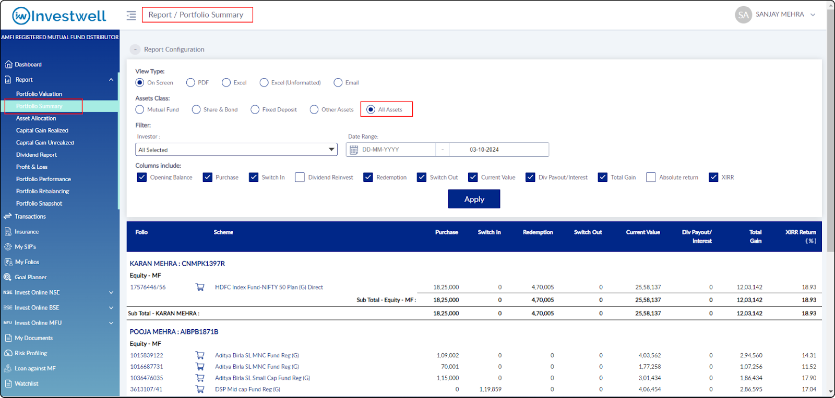Click the Report document icon in sidebar

point(8,80)
